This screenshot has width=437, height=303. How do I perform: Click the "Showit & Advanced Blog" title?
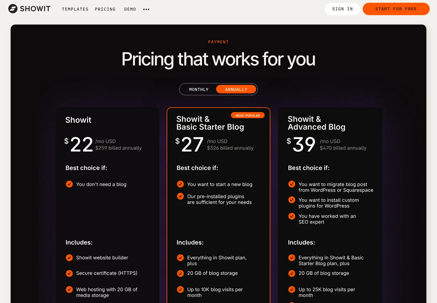[x=317, y=123]
